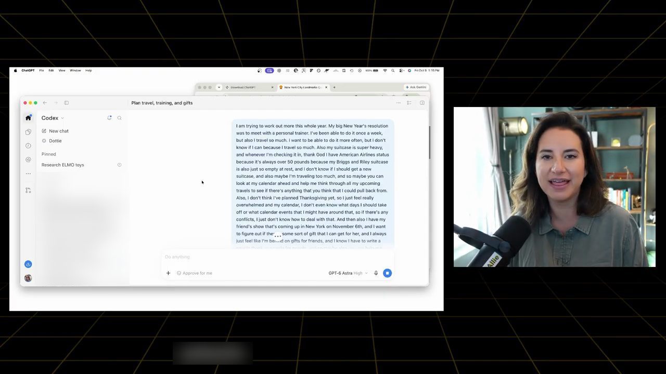Image resolution: width=666 pixels, height=374 pixels.
Task: Open the three-dot options menu in title bar
Action: tap(399, 103)
